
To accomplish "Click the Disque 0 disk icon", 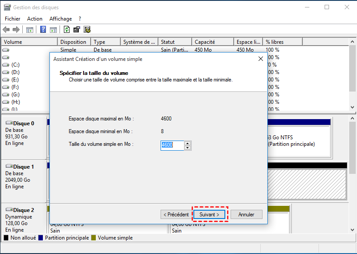I will (x=9, y=123).
